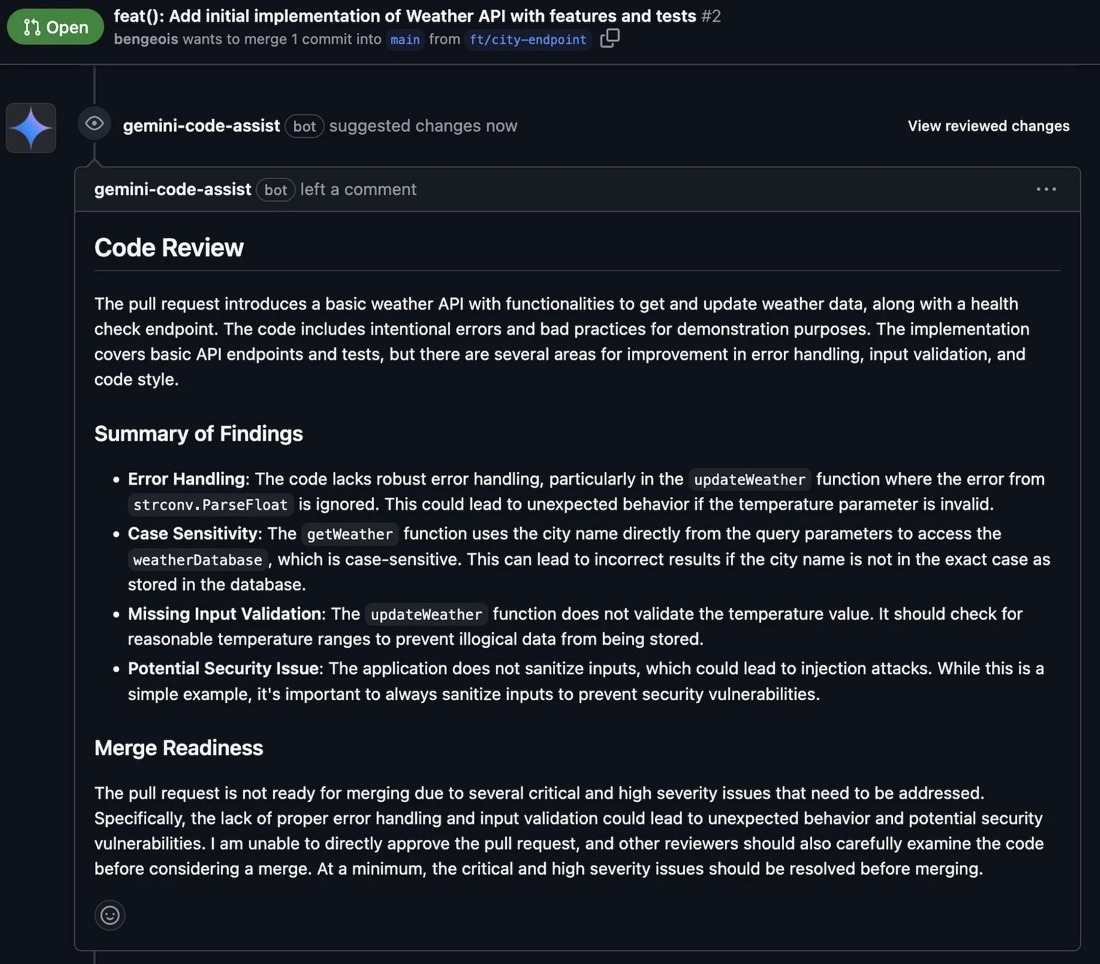Click the Open state indicator to toggle view
Viewport: 1100px width, 964px height.
55,26
